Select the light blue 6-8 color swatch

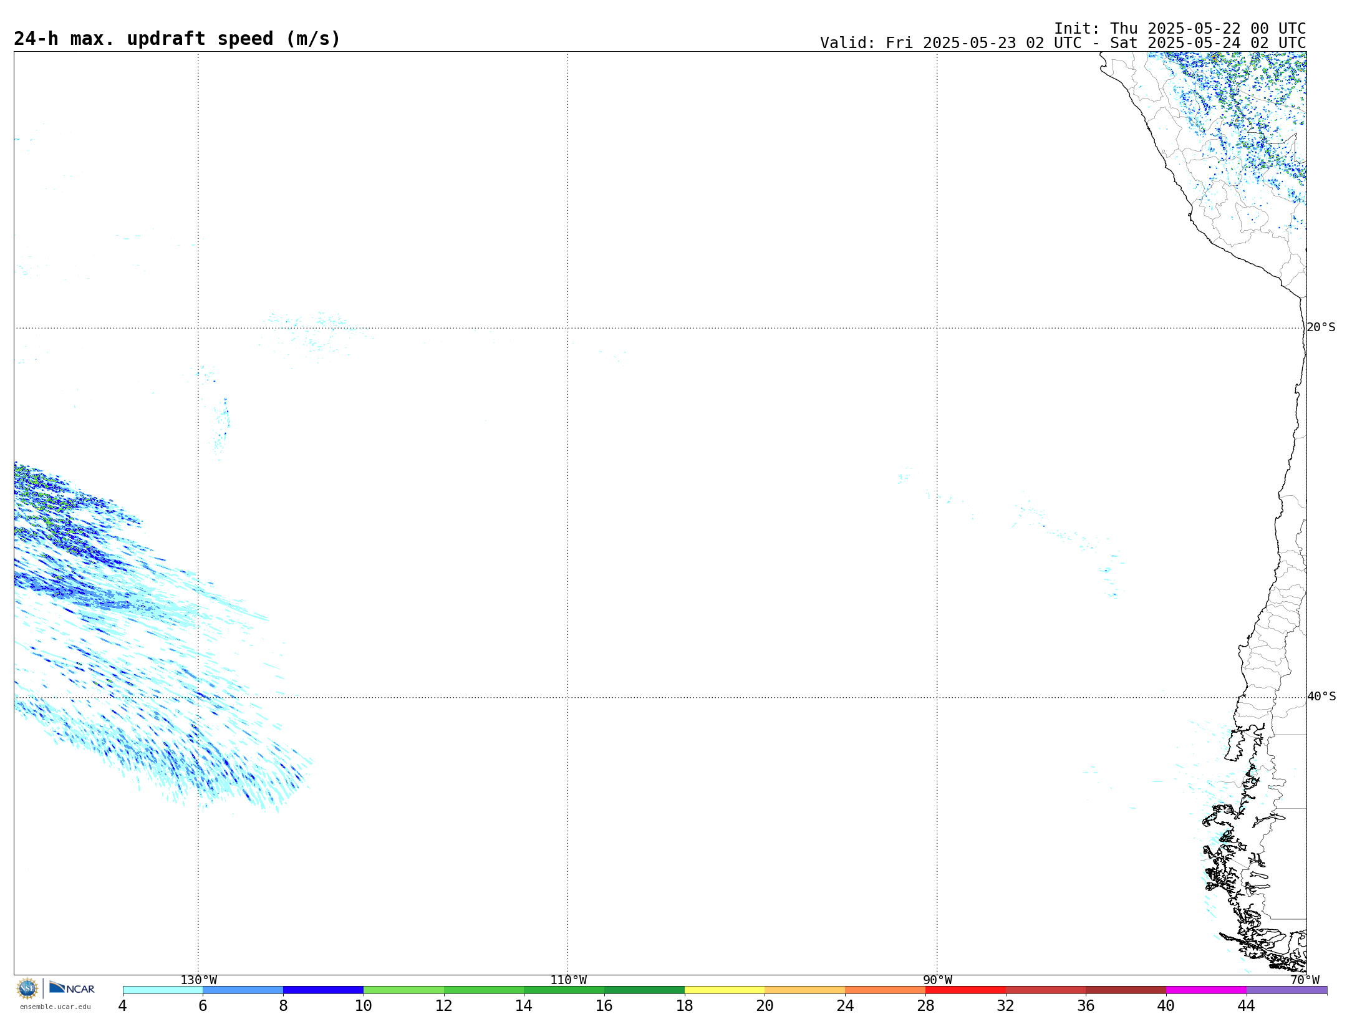pos(243,990)
